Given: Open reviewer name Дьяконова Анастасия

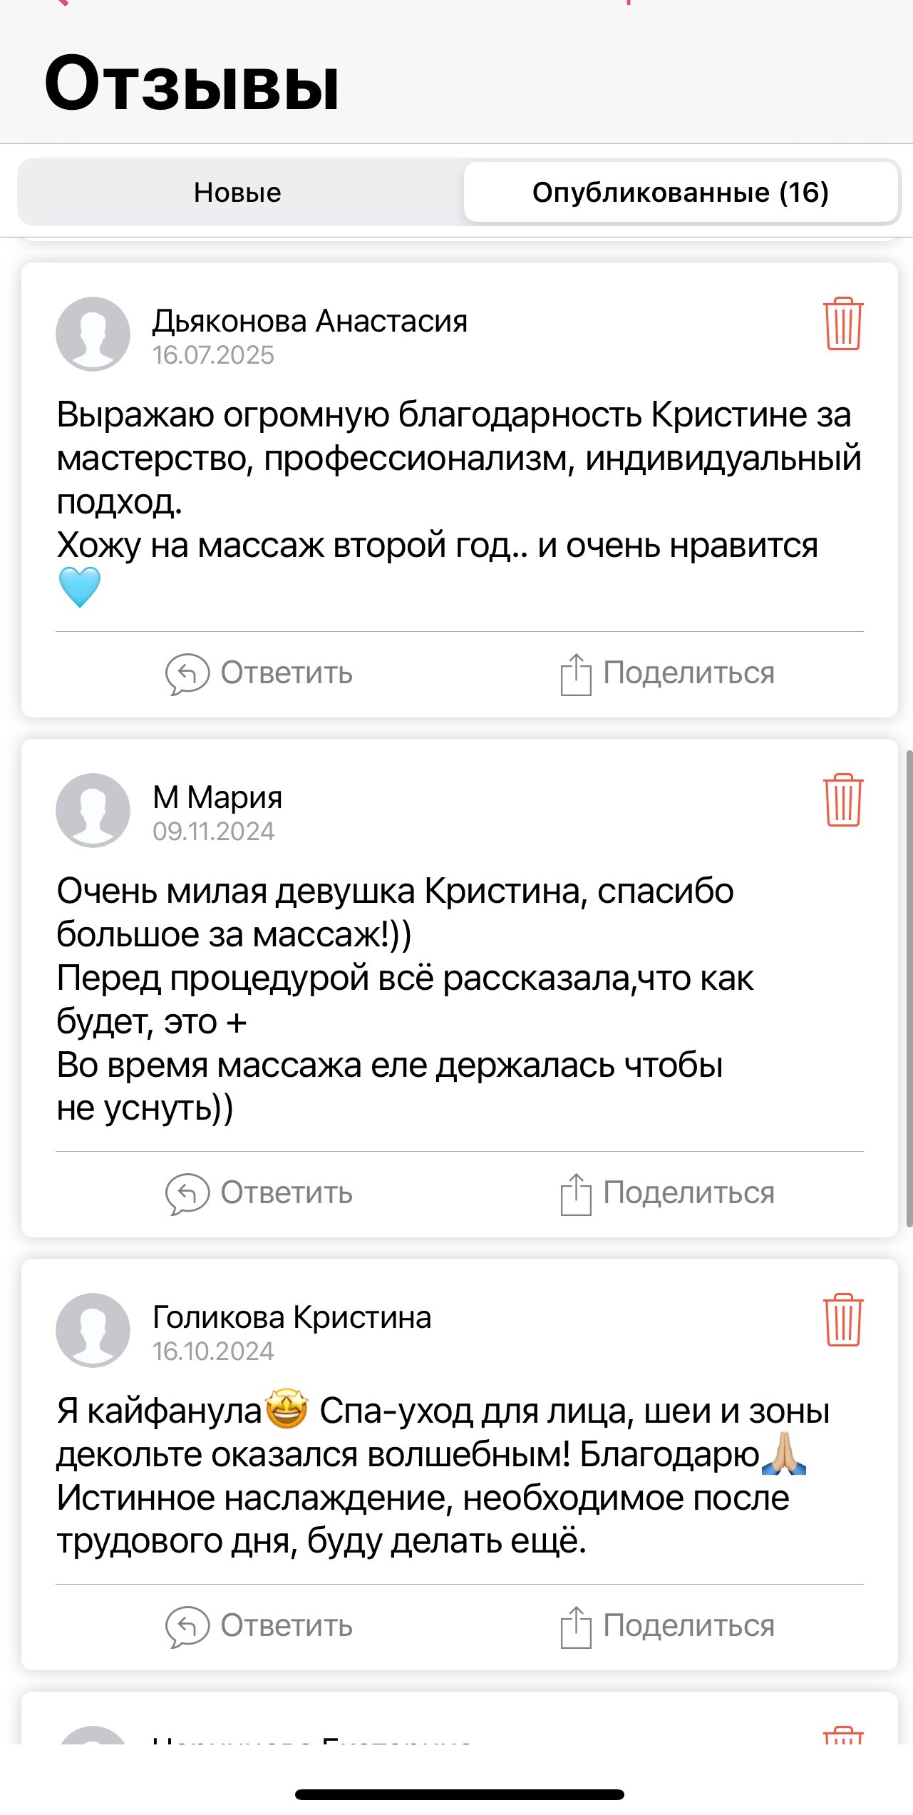Looking at the screenshot, I should point(310,322).
